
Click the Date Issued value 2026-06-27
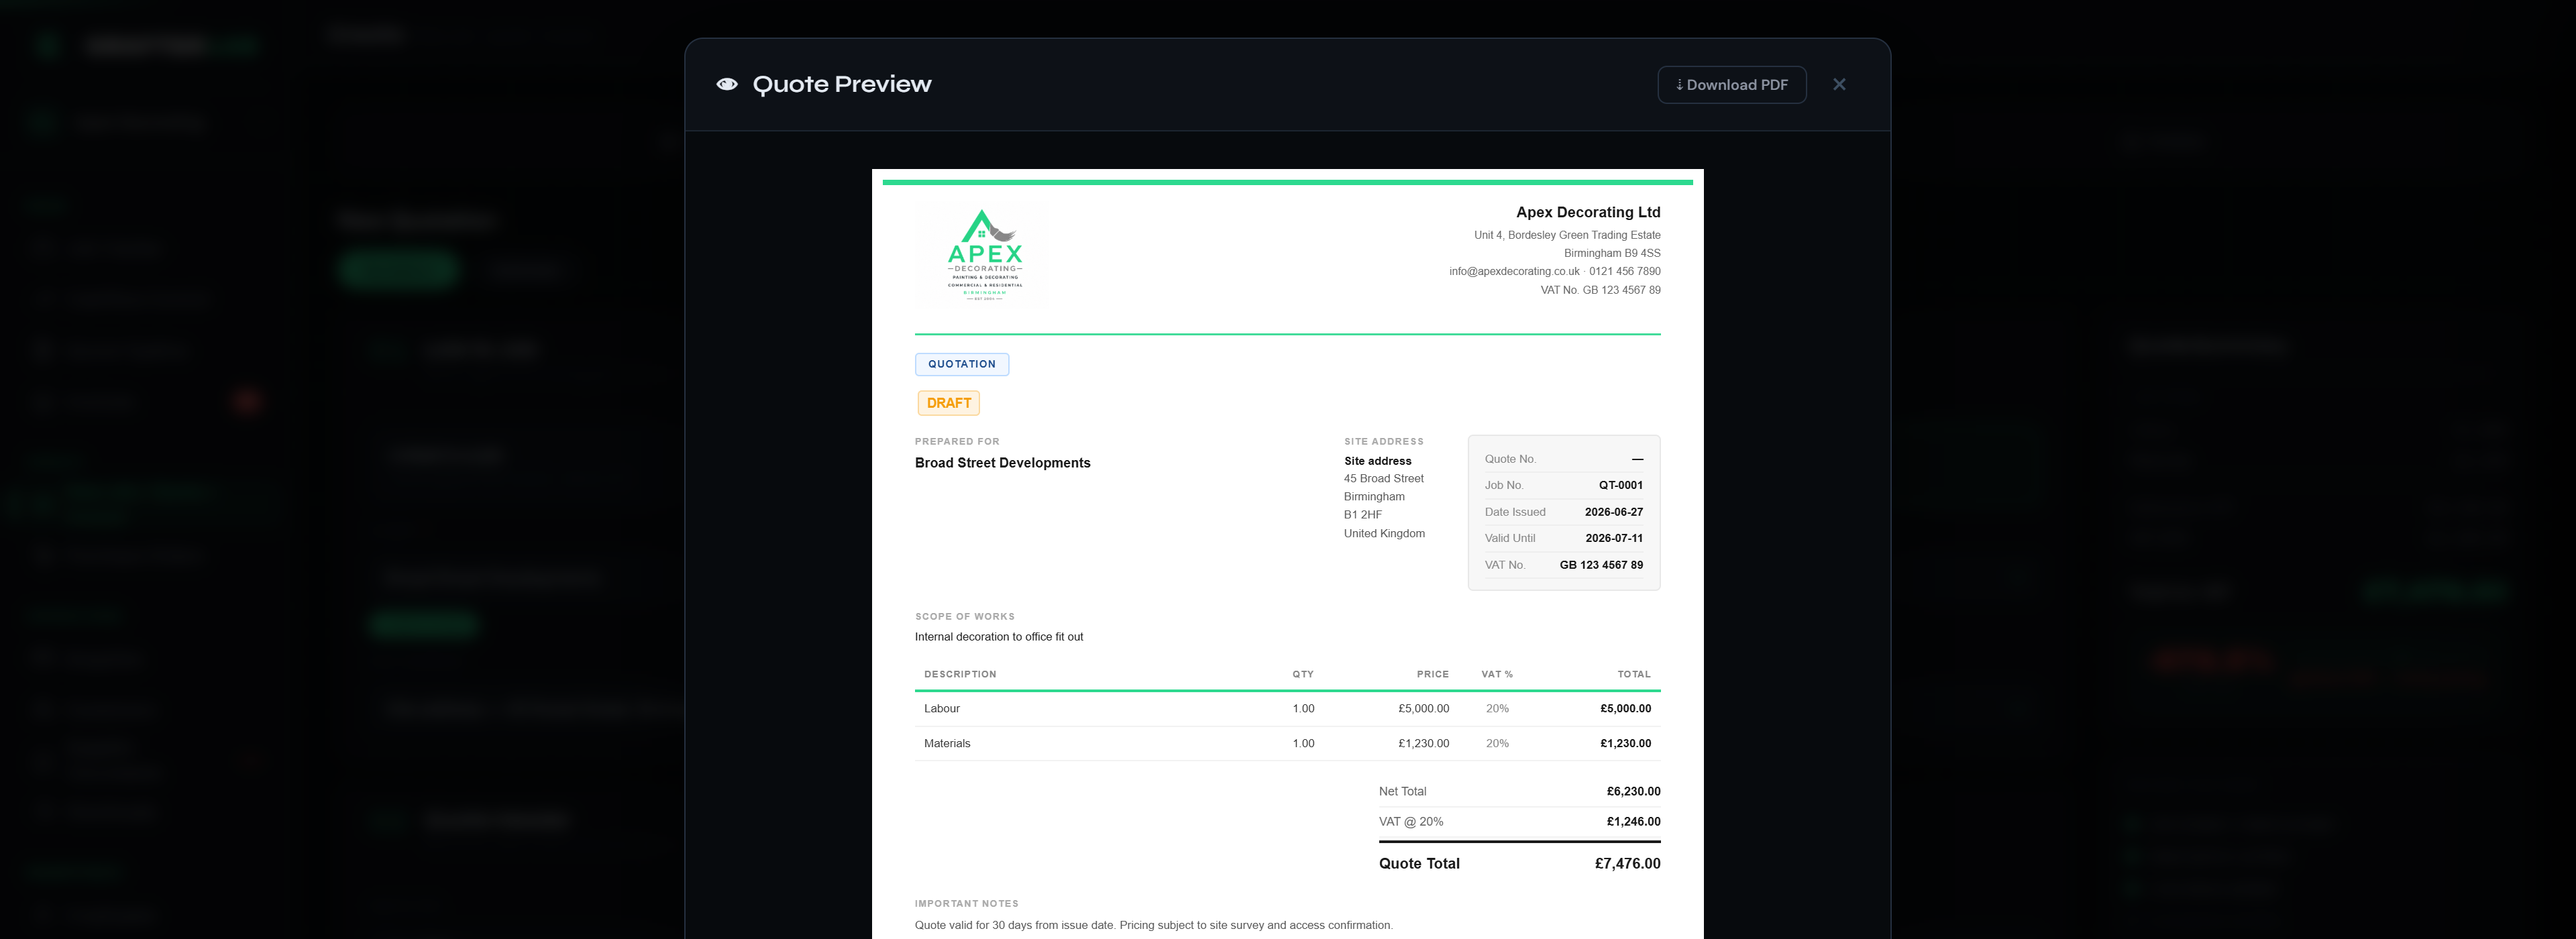[1613, 512]
